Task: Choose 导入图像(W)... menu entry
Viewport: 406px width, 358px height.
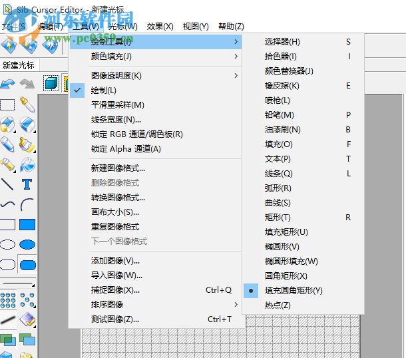Action: coord(155,275)
